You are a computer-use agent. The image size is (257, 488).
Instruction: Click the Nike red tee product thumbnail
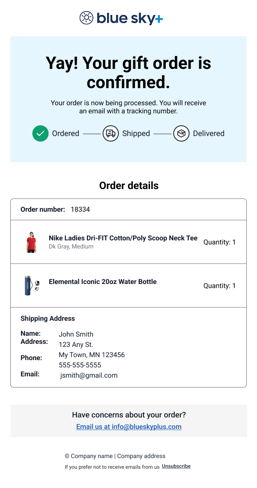coord(30,242)
